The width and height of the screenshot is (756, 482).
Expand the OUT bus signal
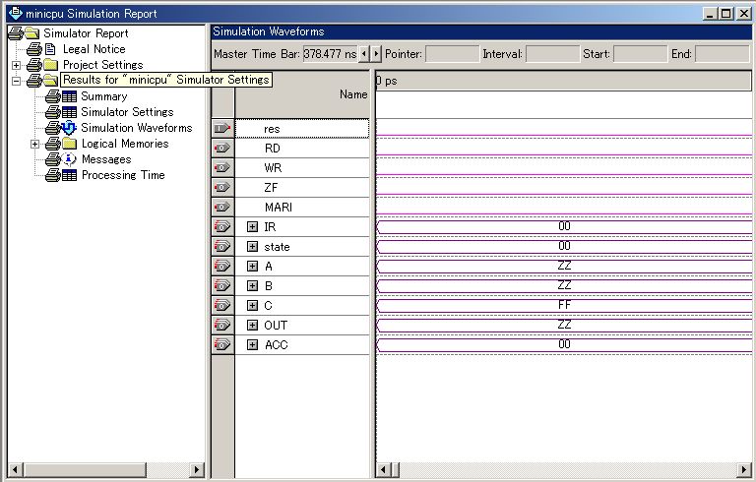[253, 326]
